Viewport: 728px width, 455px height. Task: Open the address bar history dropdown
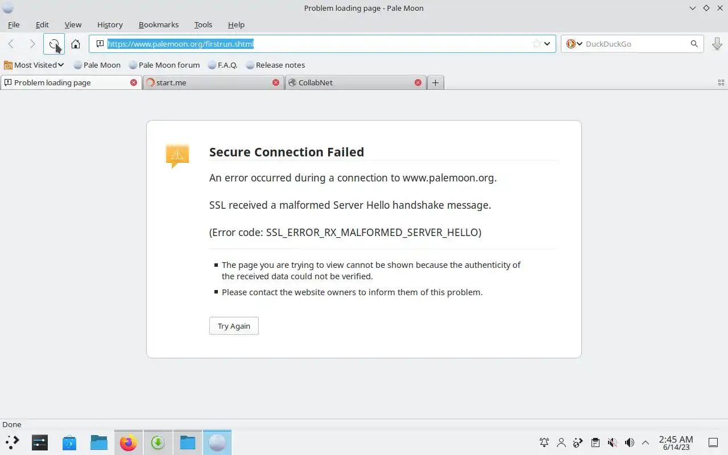(547, 44)
